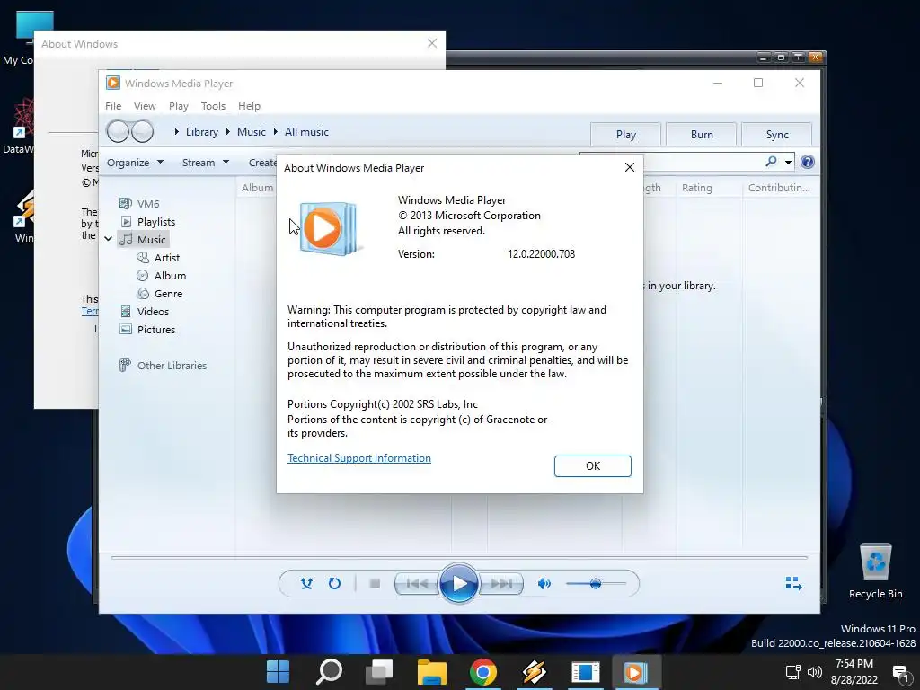Screen dimensions: 920x690
Task: Switch to Now Playing view
Action: coord(793,583)
